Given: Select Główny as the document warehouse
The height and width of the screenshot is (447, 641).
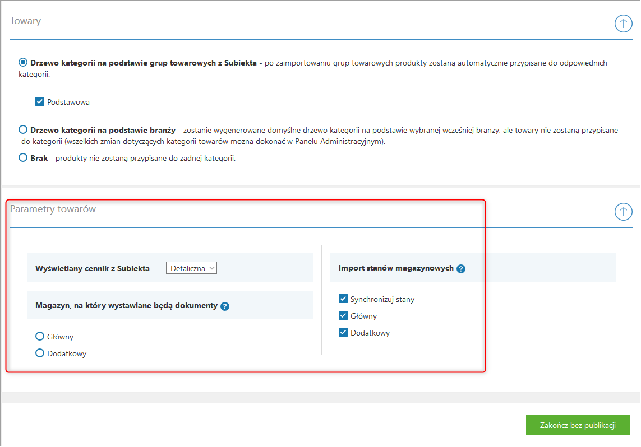Looking at the screenshot, I should [40, 337].
